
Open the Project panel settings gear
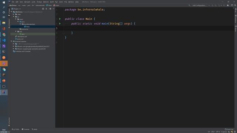click(50, 9)
